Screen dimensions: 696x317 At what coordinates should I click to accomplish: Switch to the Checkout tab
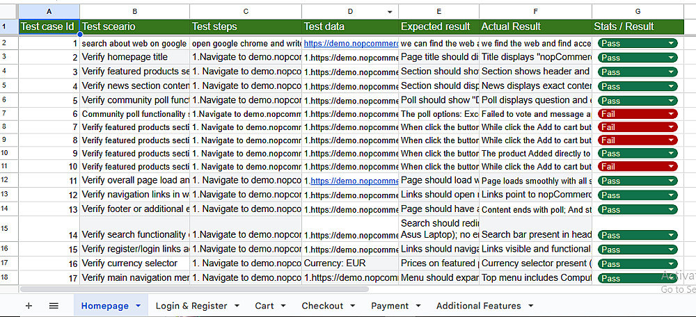322,306
